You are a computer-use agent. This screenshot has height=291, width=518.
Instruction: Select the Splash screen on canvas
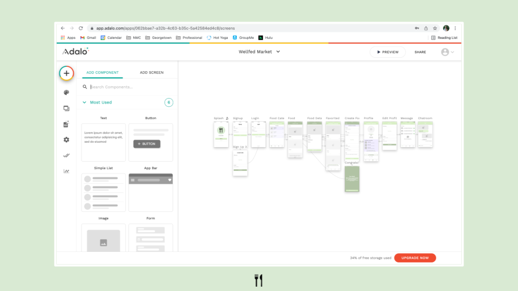(x=221, y=134)
